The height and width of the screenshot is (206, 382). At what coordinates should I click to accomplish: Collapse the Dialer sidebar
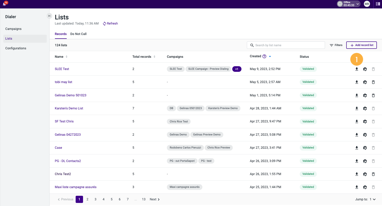(x=49, y=16)
